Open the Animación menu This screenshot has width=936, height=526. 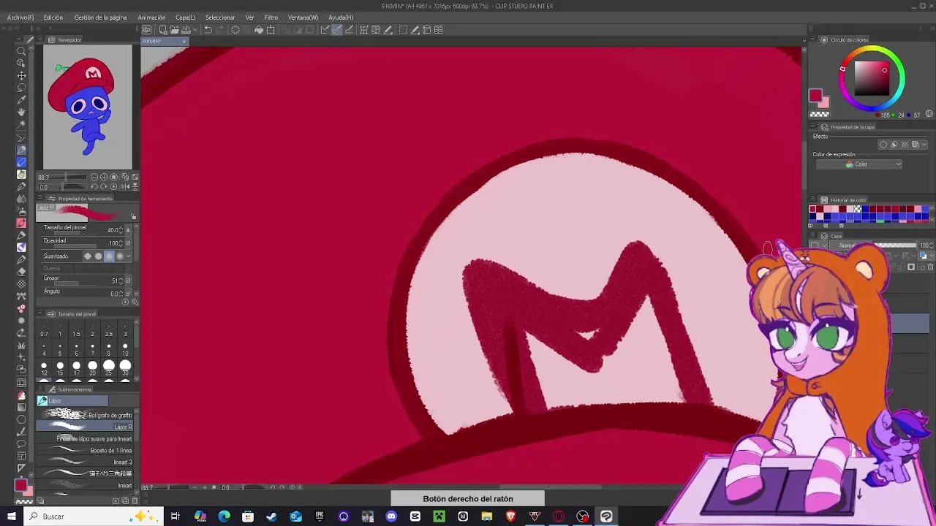(151, 18)
